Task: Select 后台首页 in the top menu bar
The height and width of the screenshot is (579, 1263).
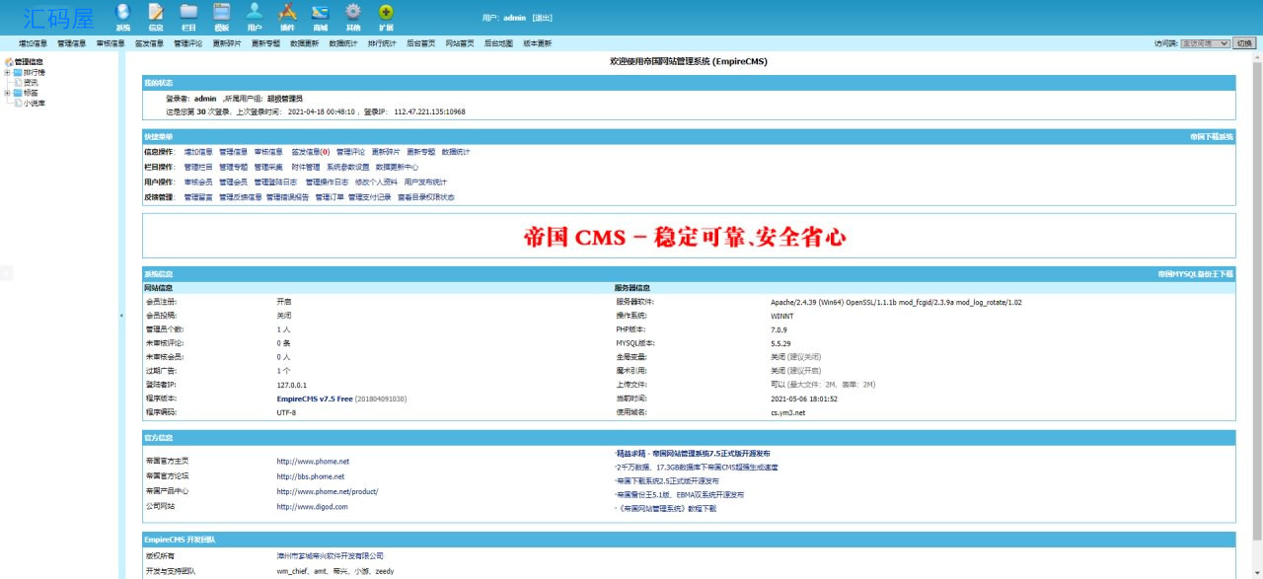Action: pos(420,43)
